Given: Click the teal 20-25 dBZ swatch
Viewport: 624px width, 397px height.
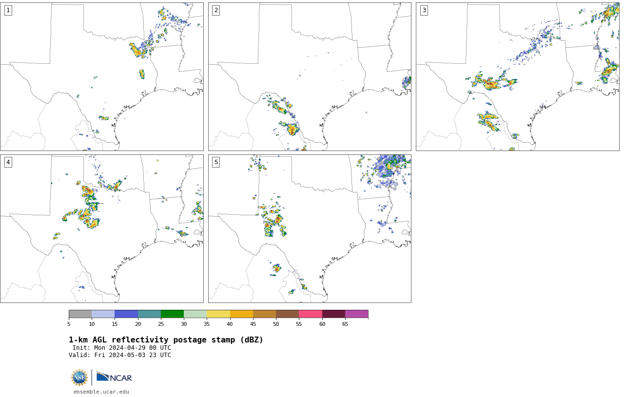Looking at the screenshot, I should click(149, 314).
